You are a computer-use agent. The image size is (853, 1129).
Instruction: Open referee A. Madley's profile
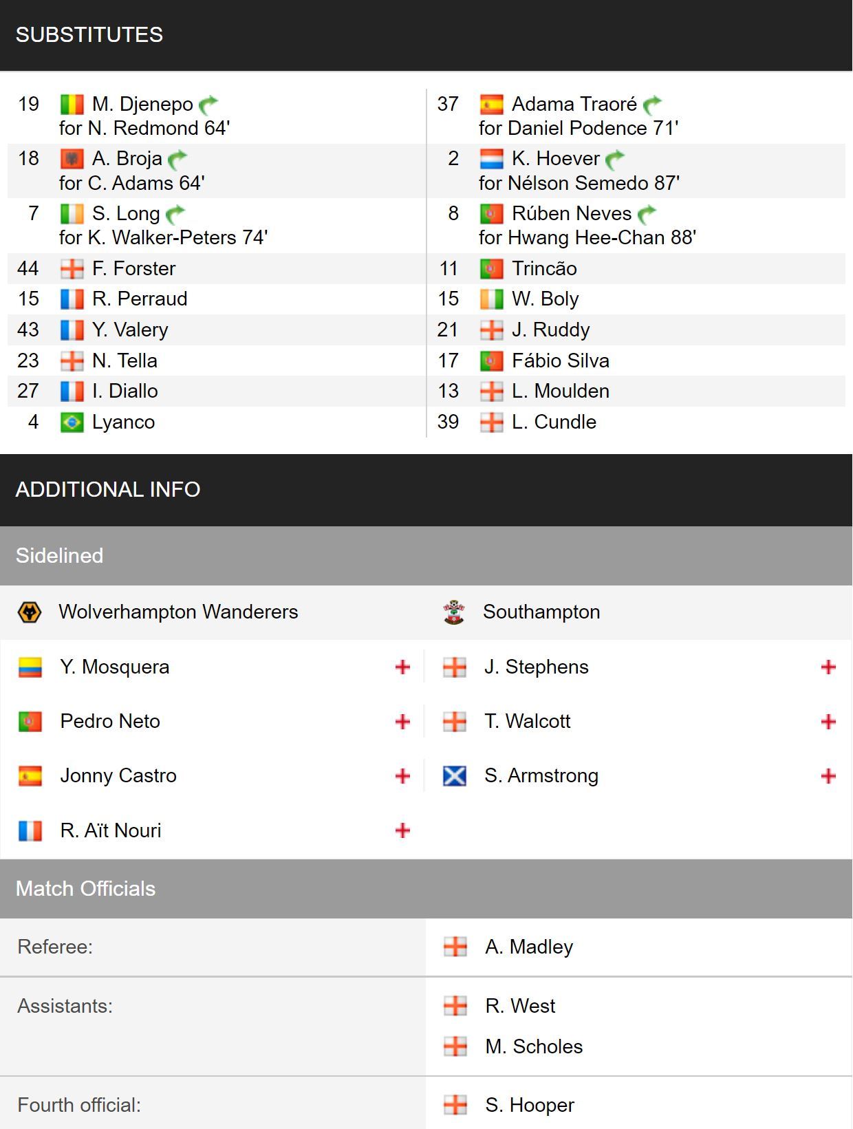(x=529, y=947)
